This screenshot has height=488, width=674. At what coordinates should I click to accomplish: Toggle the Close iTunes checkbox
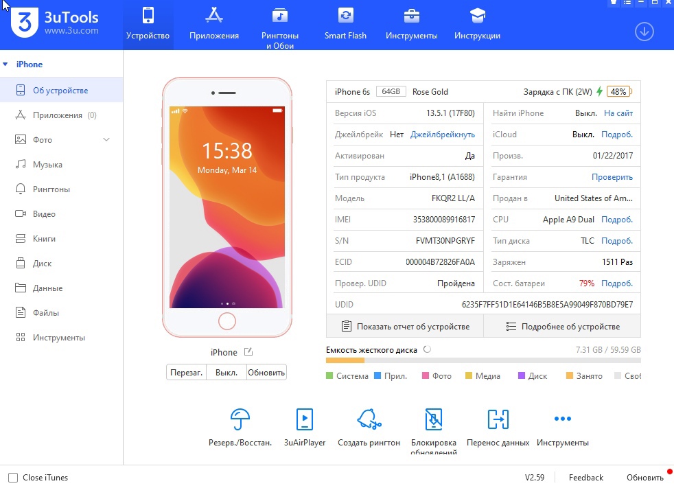tap(13, 478)
